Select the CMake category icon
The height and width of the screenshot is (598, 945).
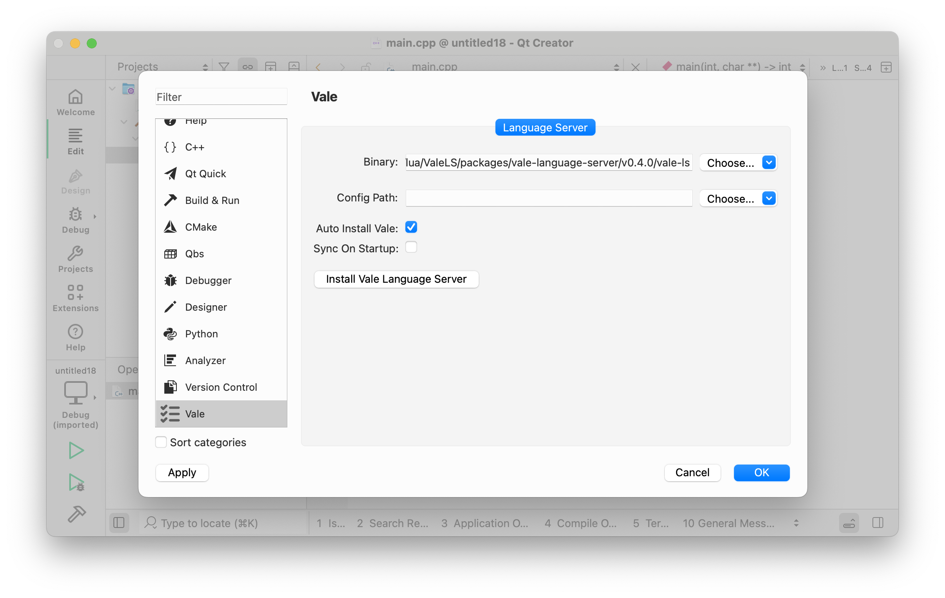[x=170, y=227]
